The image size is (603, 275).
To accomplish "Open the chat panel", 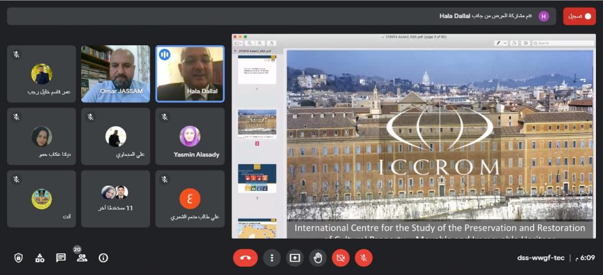I will (x=61, y=257).
